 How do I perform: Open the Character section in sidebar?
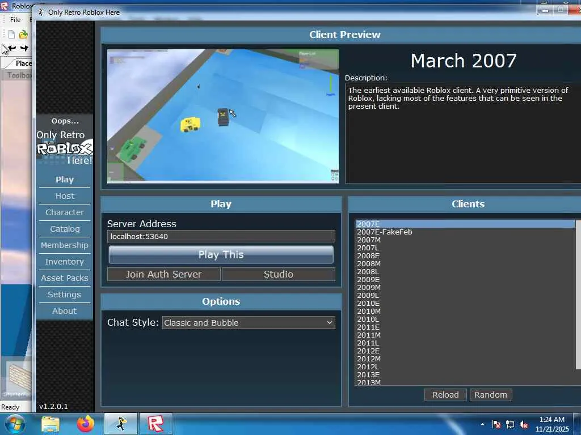pyautogui.click(x=65, y=212)
